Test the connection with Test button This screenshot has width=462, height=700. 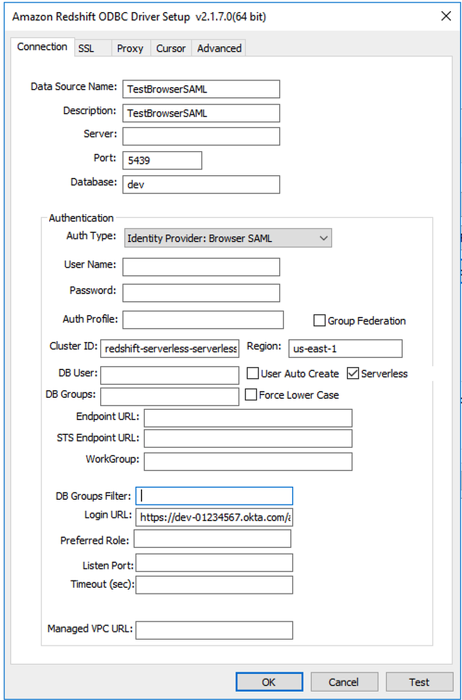click(x=419, y=682)
